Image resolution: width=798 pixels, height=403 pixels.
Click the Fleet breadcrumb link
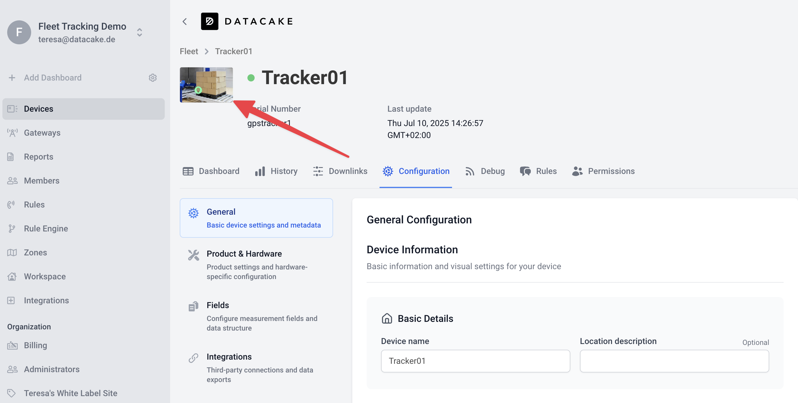pyautogui.click(x=189, y=51)
